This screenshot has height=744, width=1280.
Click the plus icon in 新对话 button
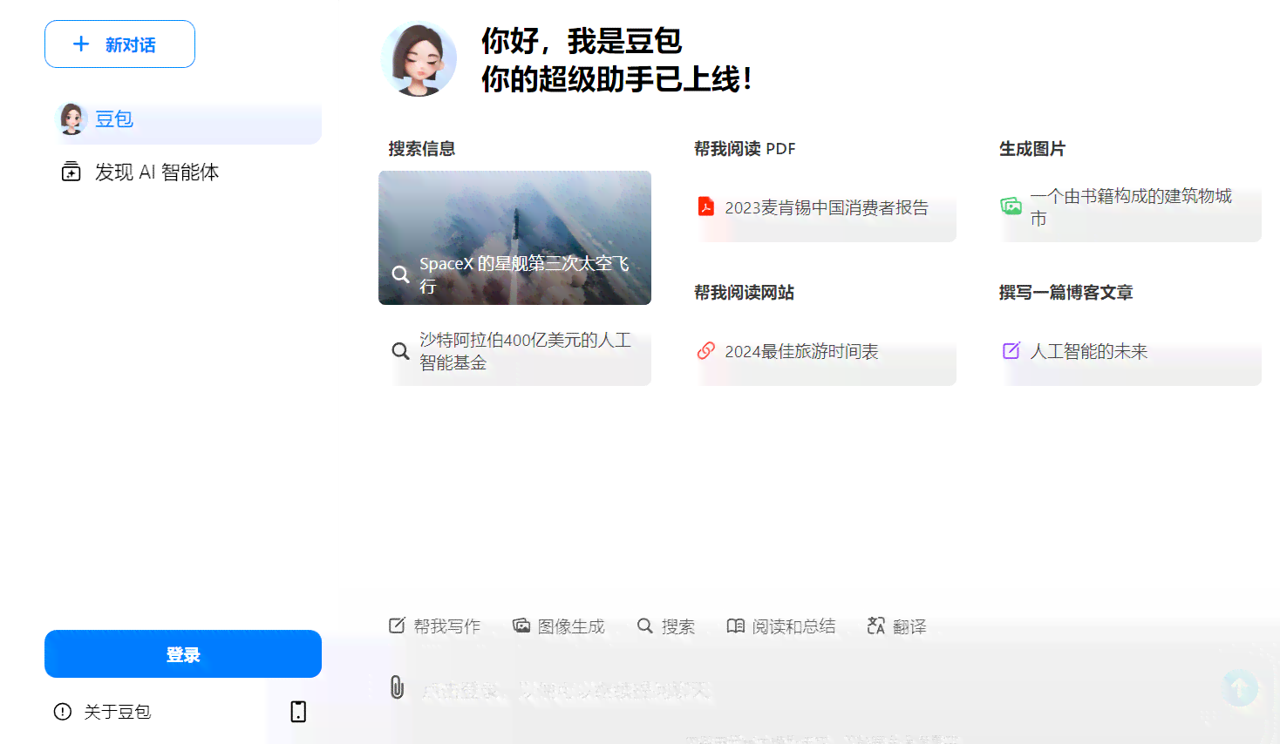(81, 44)
